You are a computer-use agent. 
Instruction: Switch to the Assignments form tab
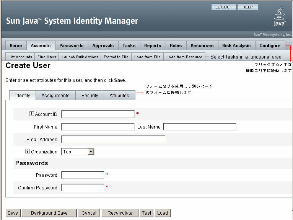click(55, 95)
